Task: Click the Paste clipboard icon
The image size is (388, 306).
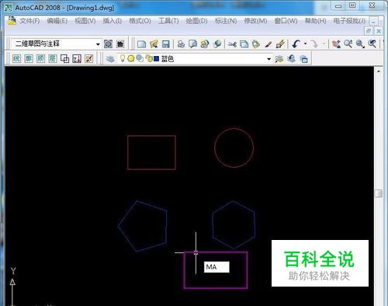Action: 256,44
